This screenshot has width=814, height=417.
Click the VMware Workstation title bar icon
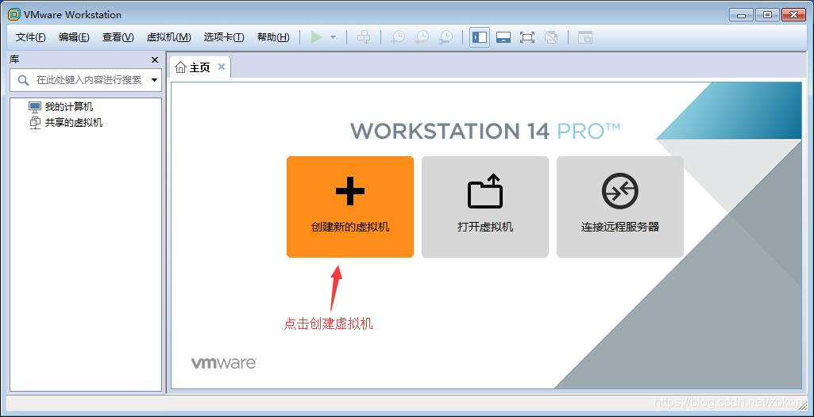(x=14, y=14)
